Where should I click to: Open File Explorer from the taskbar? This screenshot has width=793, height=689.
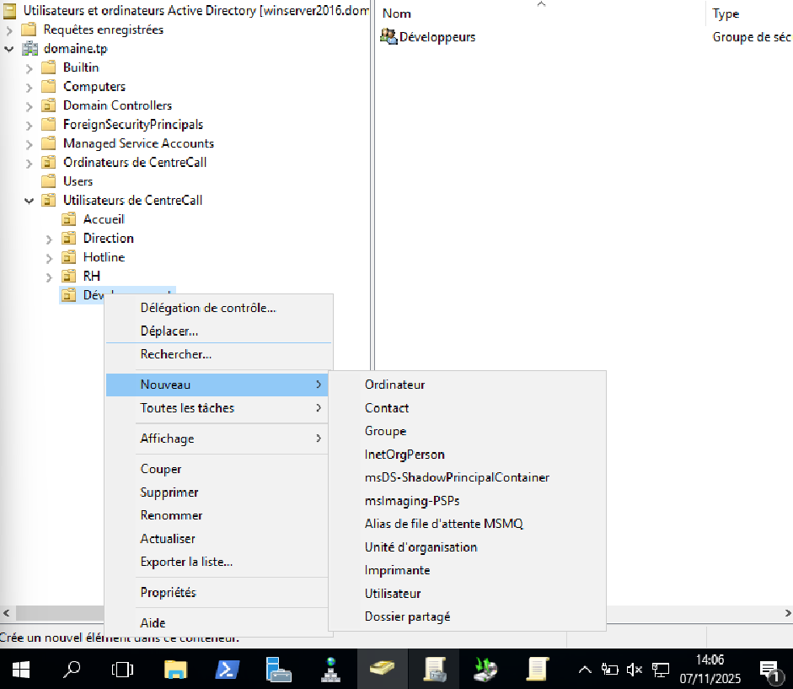coord(175,670)
